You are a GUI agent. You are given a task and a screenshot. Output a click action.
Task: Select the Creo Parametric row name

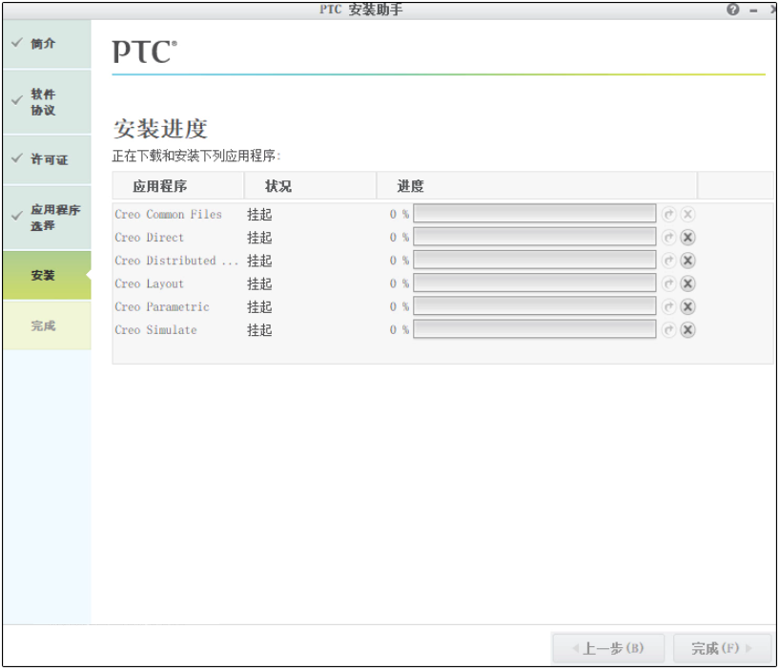point(162,306)
